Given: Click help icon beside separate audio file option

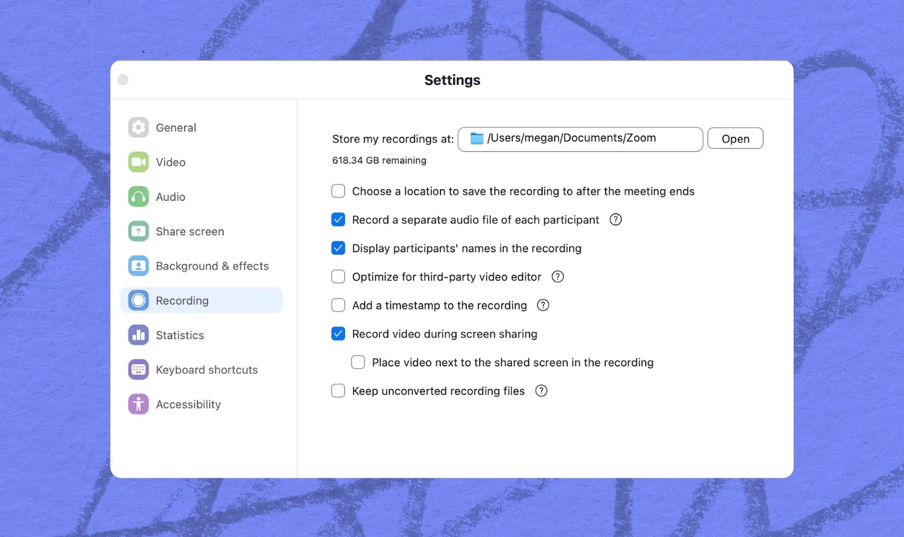Looking at the screenshot, I should click(x=616, y=220).
